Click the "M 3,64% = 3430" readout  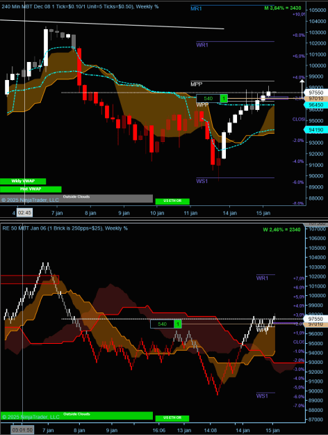(x=283, y=8)
